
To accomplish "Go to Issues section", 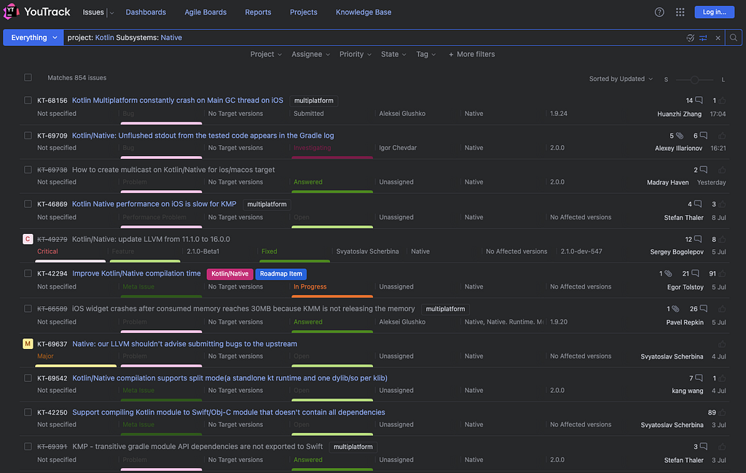I will tap(93, 12).
